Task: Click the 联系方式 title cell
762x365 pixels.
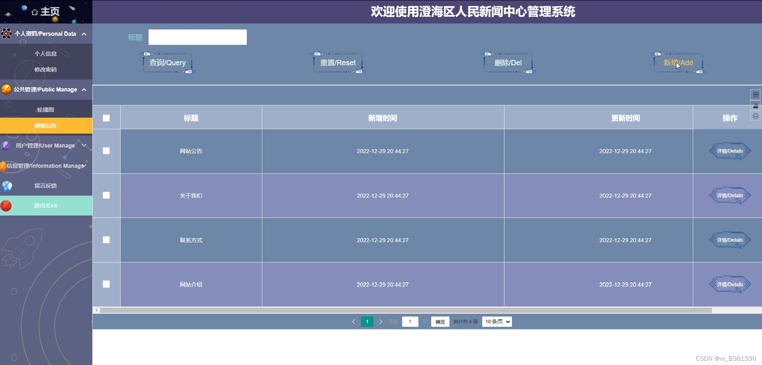Action: click(191, 240)
